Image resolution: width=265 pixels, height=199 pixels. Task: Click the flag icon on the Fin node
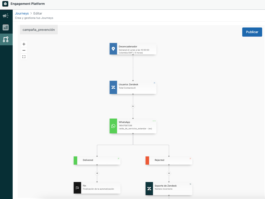tap(77, 188)
